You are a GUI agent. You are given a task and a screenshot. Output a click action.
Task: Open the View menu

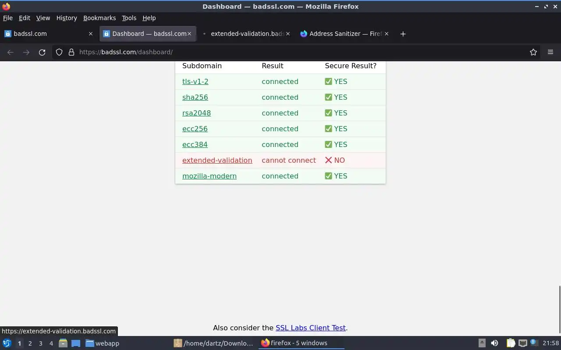43,18
